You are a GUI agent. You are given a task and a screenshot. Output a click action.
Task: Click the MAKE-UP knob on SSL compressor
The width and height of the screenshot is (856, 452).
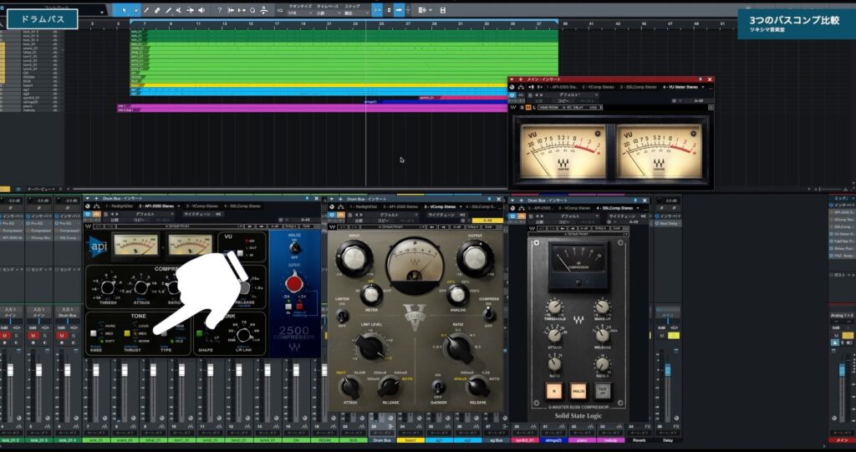tap(602, 307)
